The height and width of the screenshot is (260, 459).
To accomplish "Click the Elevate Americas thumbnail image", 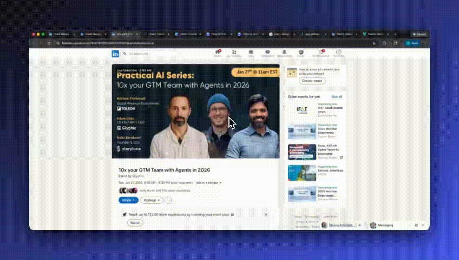I will click(x=302, y=173).
